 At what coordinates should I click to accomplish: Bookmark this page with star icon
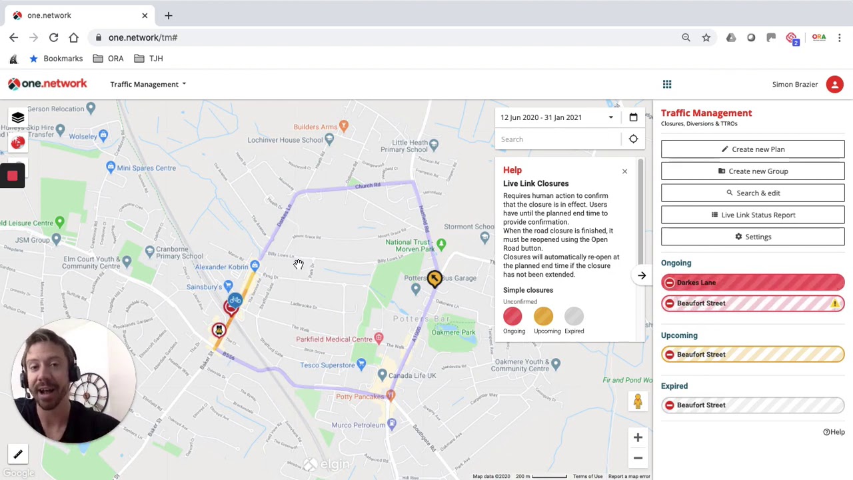click(x=706, y=38)
